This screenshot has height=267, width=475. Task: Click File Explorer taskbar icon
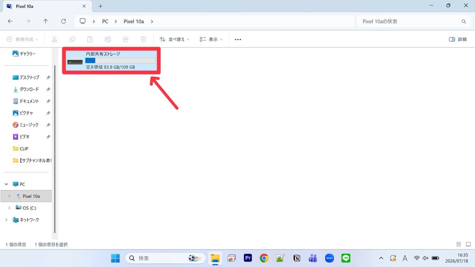(215, 258)
